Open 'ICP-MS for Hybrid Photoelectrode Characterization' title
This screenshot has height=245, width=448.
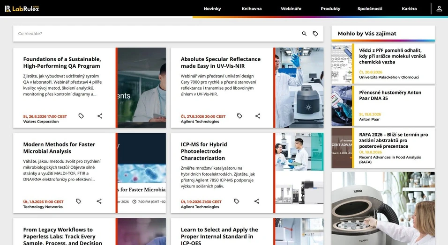(204, 151)
